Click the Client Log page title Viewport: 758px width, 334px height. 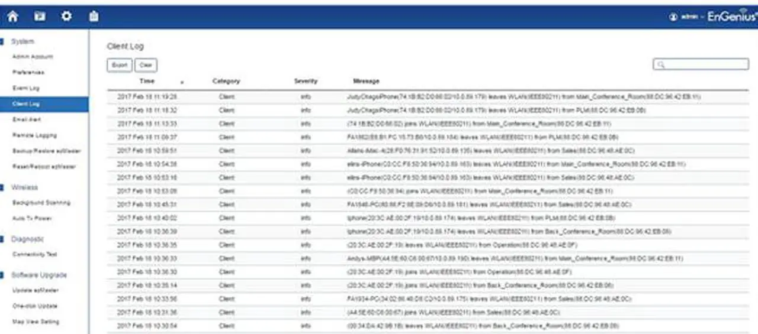pyautogui.click(x=125, y=46)
